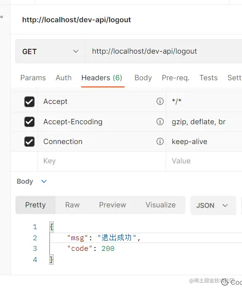
Task: Click the empty header Key field
Action: pyautogui.click(x=101, y=161)
